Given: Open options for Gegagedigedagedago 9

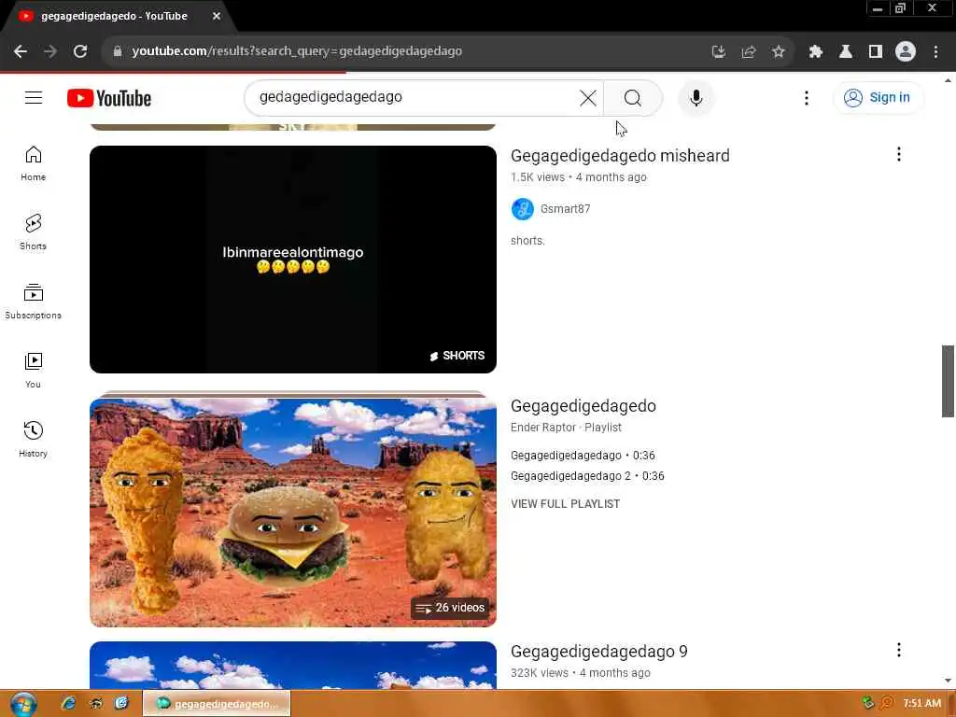Looking at the screenshot, I should click(898, 650).
